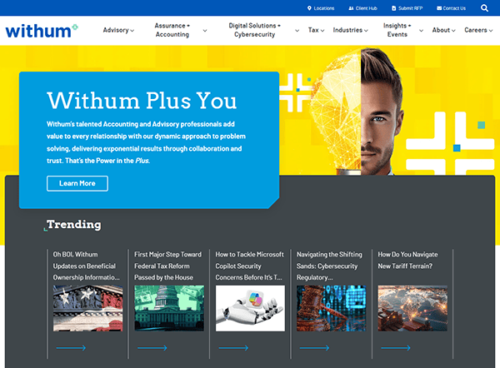Expand the Insights + Events chevron
The image size is (500, 368).
[x=421, y=31]
